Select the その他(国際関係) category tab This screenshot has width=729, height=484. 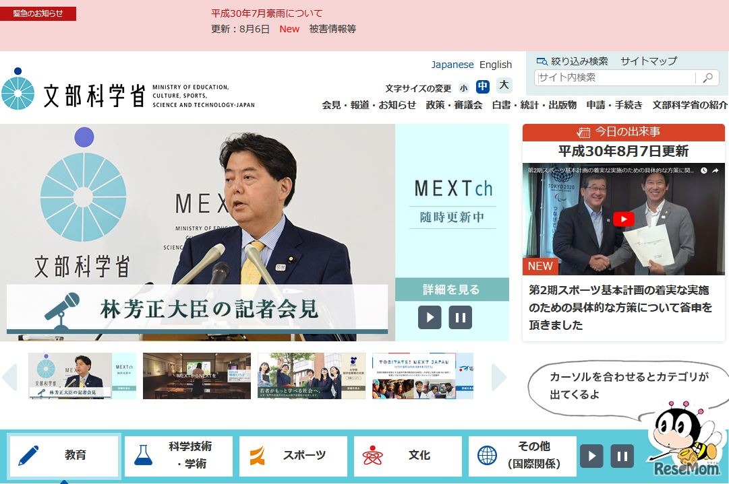tap(523, 456)
